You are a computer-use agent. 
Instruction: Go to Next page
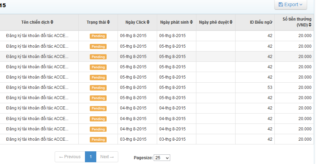pyautogui.click(x=107, y=157)
